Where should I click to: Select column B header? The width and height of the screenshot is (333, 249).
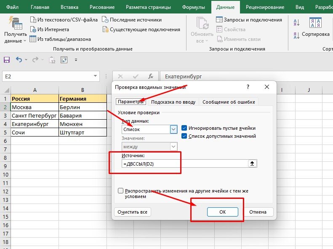click(x=83, y=90)
